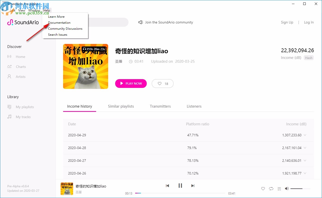
Task: Choose Documentation from the Help menu
Action: tap(59, 22)
